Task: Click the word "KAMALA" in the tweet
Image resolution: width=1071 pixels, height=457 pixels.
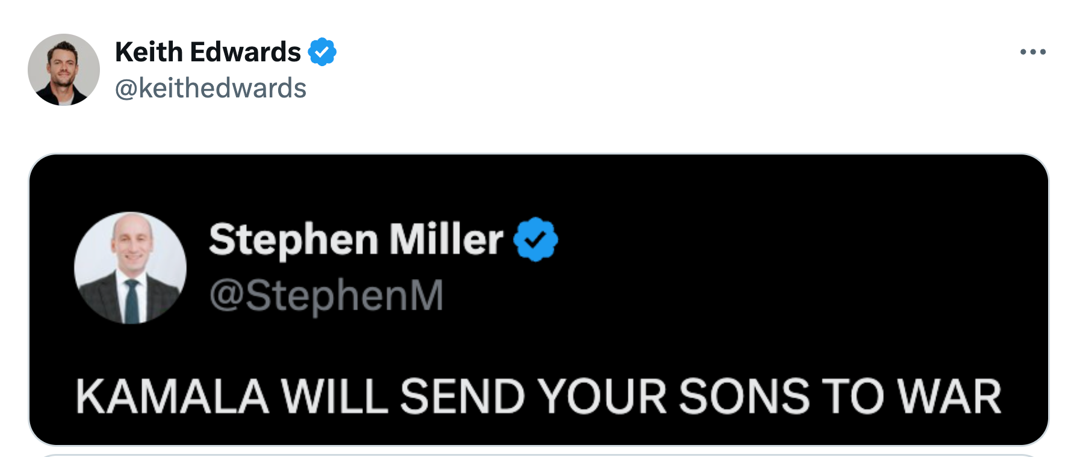Action: pyautogui.click(x=172, y=396)
